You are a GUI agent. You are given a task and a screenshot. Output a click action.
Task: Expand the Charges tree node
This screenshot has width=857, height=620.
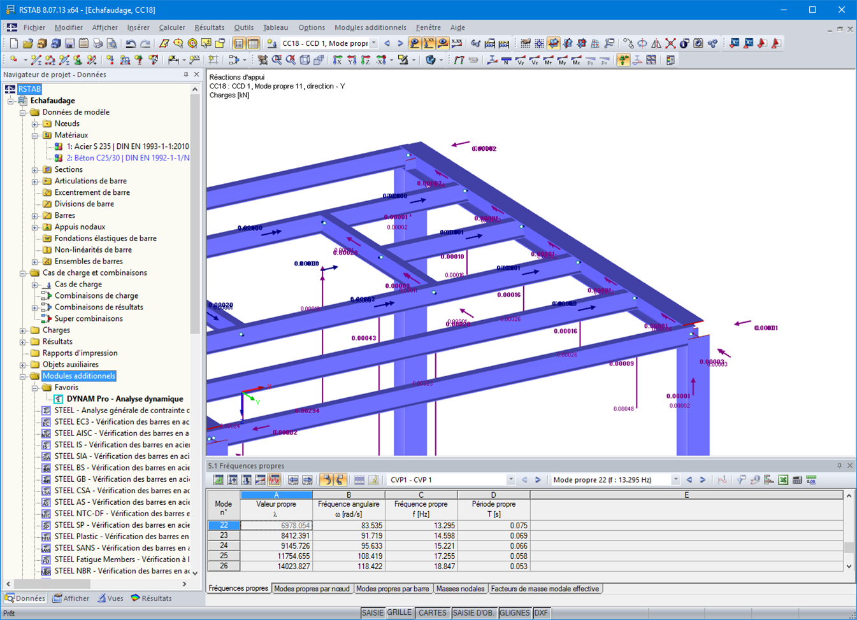tap(23, 330)
